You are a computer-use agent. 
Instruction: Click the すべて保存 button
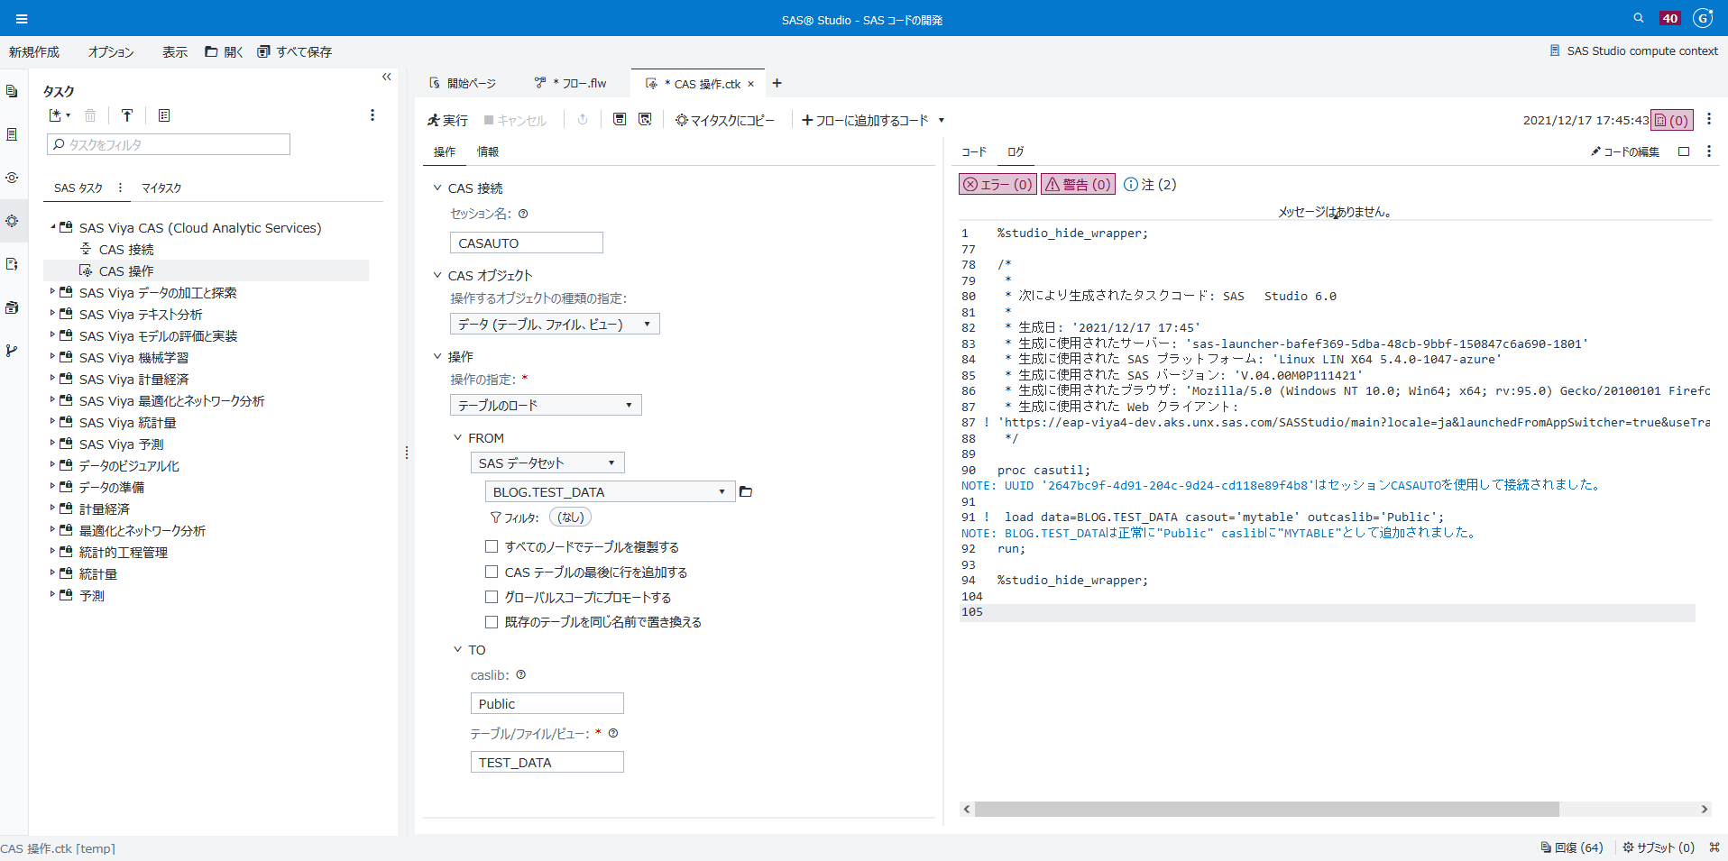(x=295, y=52)
